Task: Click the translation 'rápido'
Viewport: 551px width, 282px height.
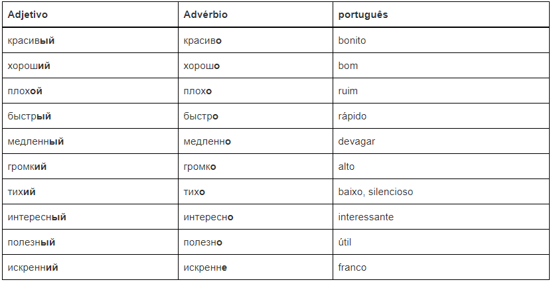Action: coord(352,116)
